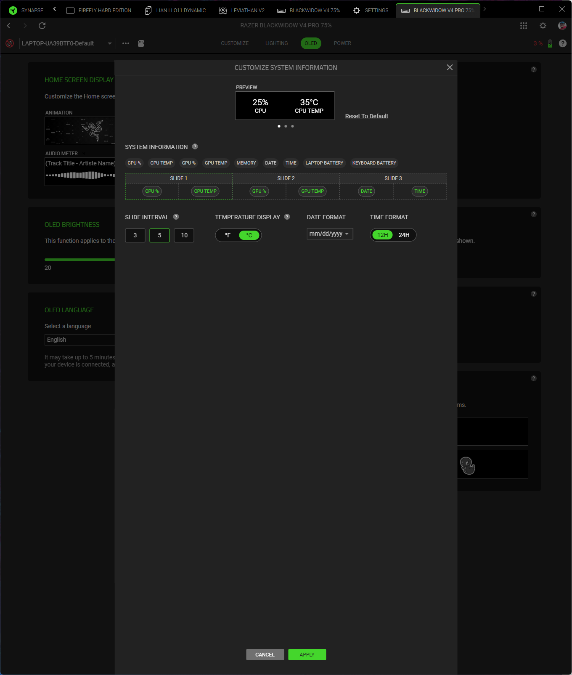Set slide interval to 3 seconds
The height and width of the screenshot is (675, 572).
click(135, 235)
